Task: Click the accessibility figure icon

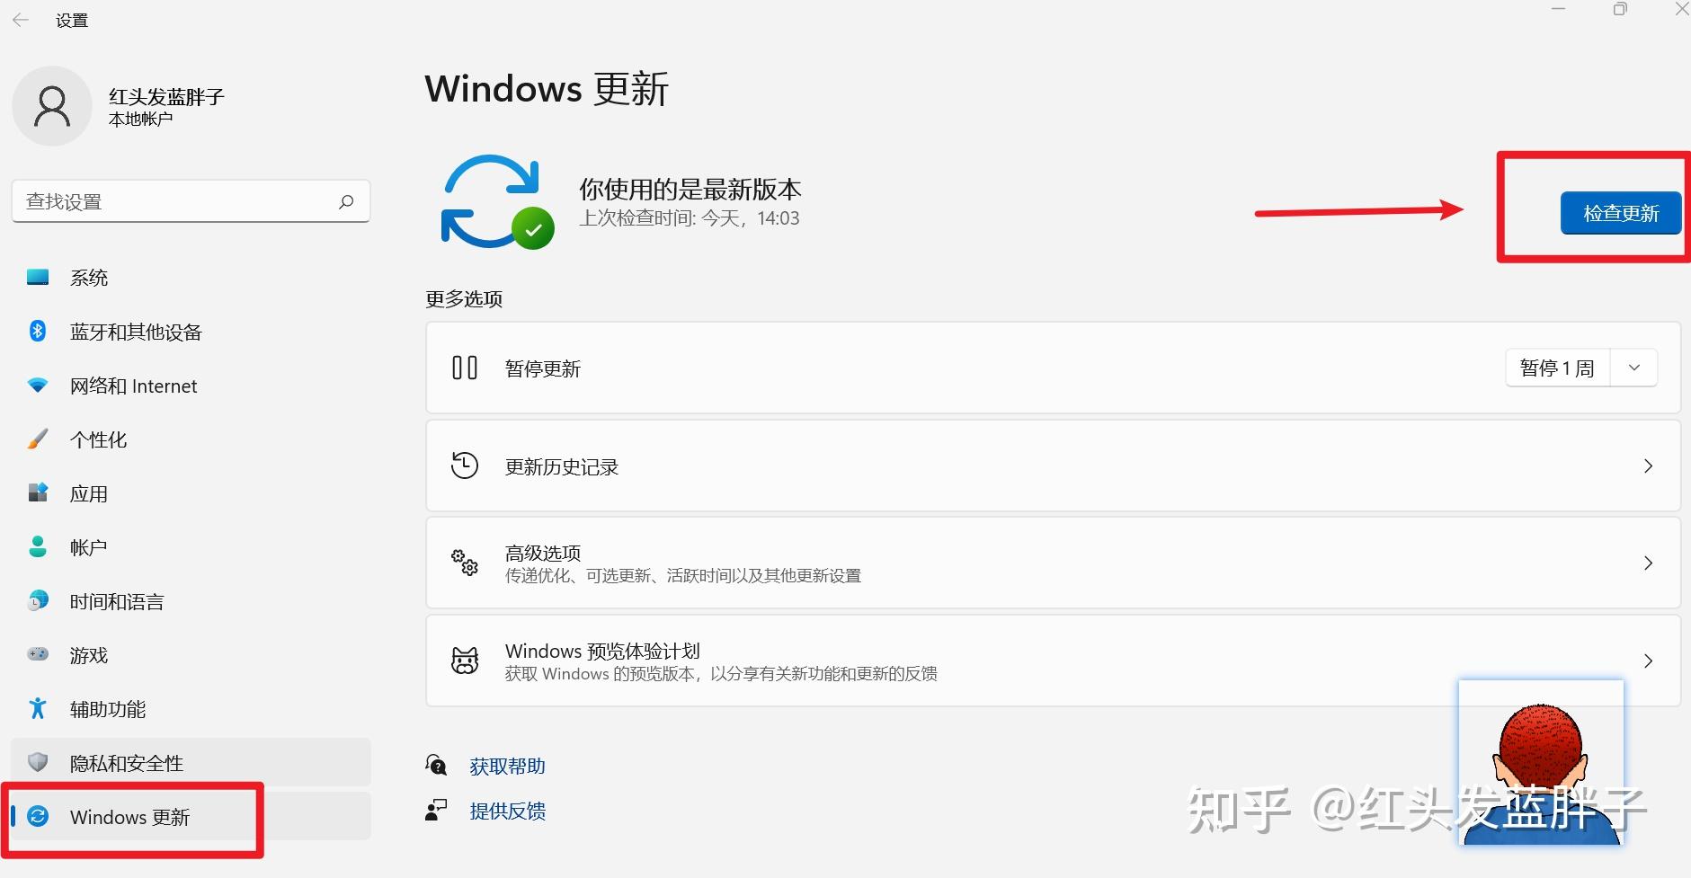Action: pos(38,708)
